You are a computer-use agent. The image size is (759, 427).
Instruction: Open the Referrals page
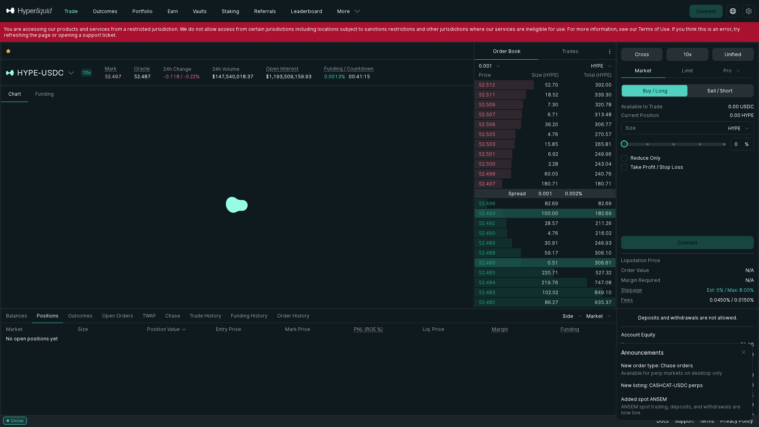[x=265, y=11]
